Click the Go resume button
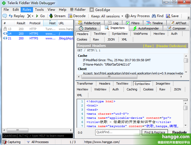191x145 pixels. click(40, 16)
